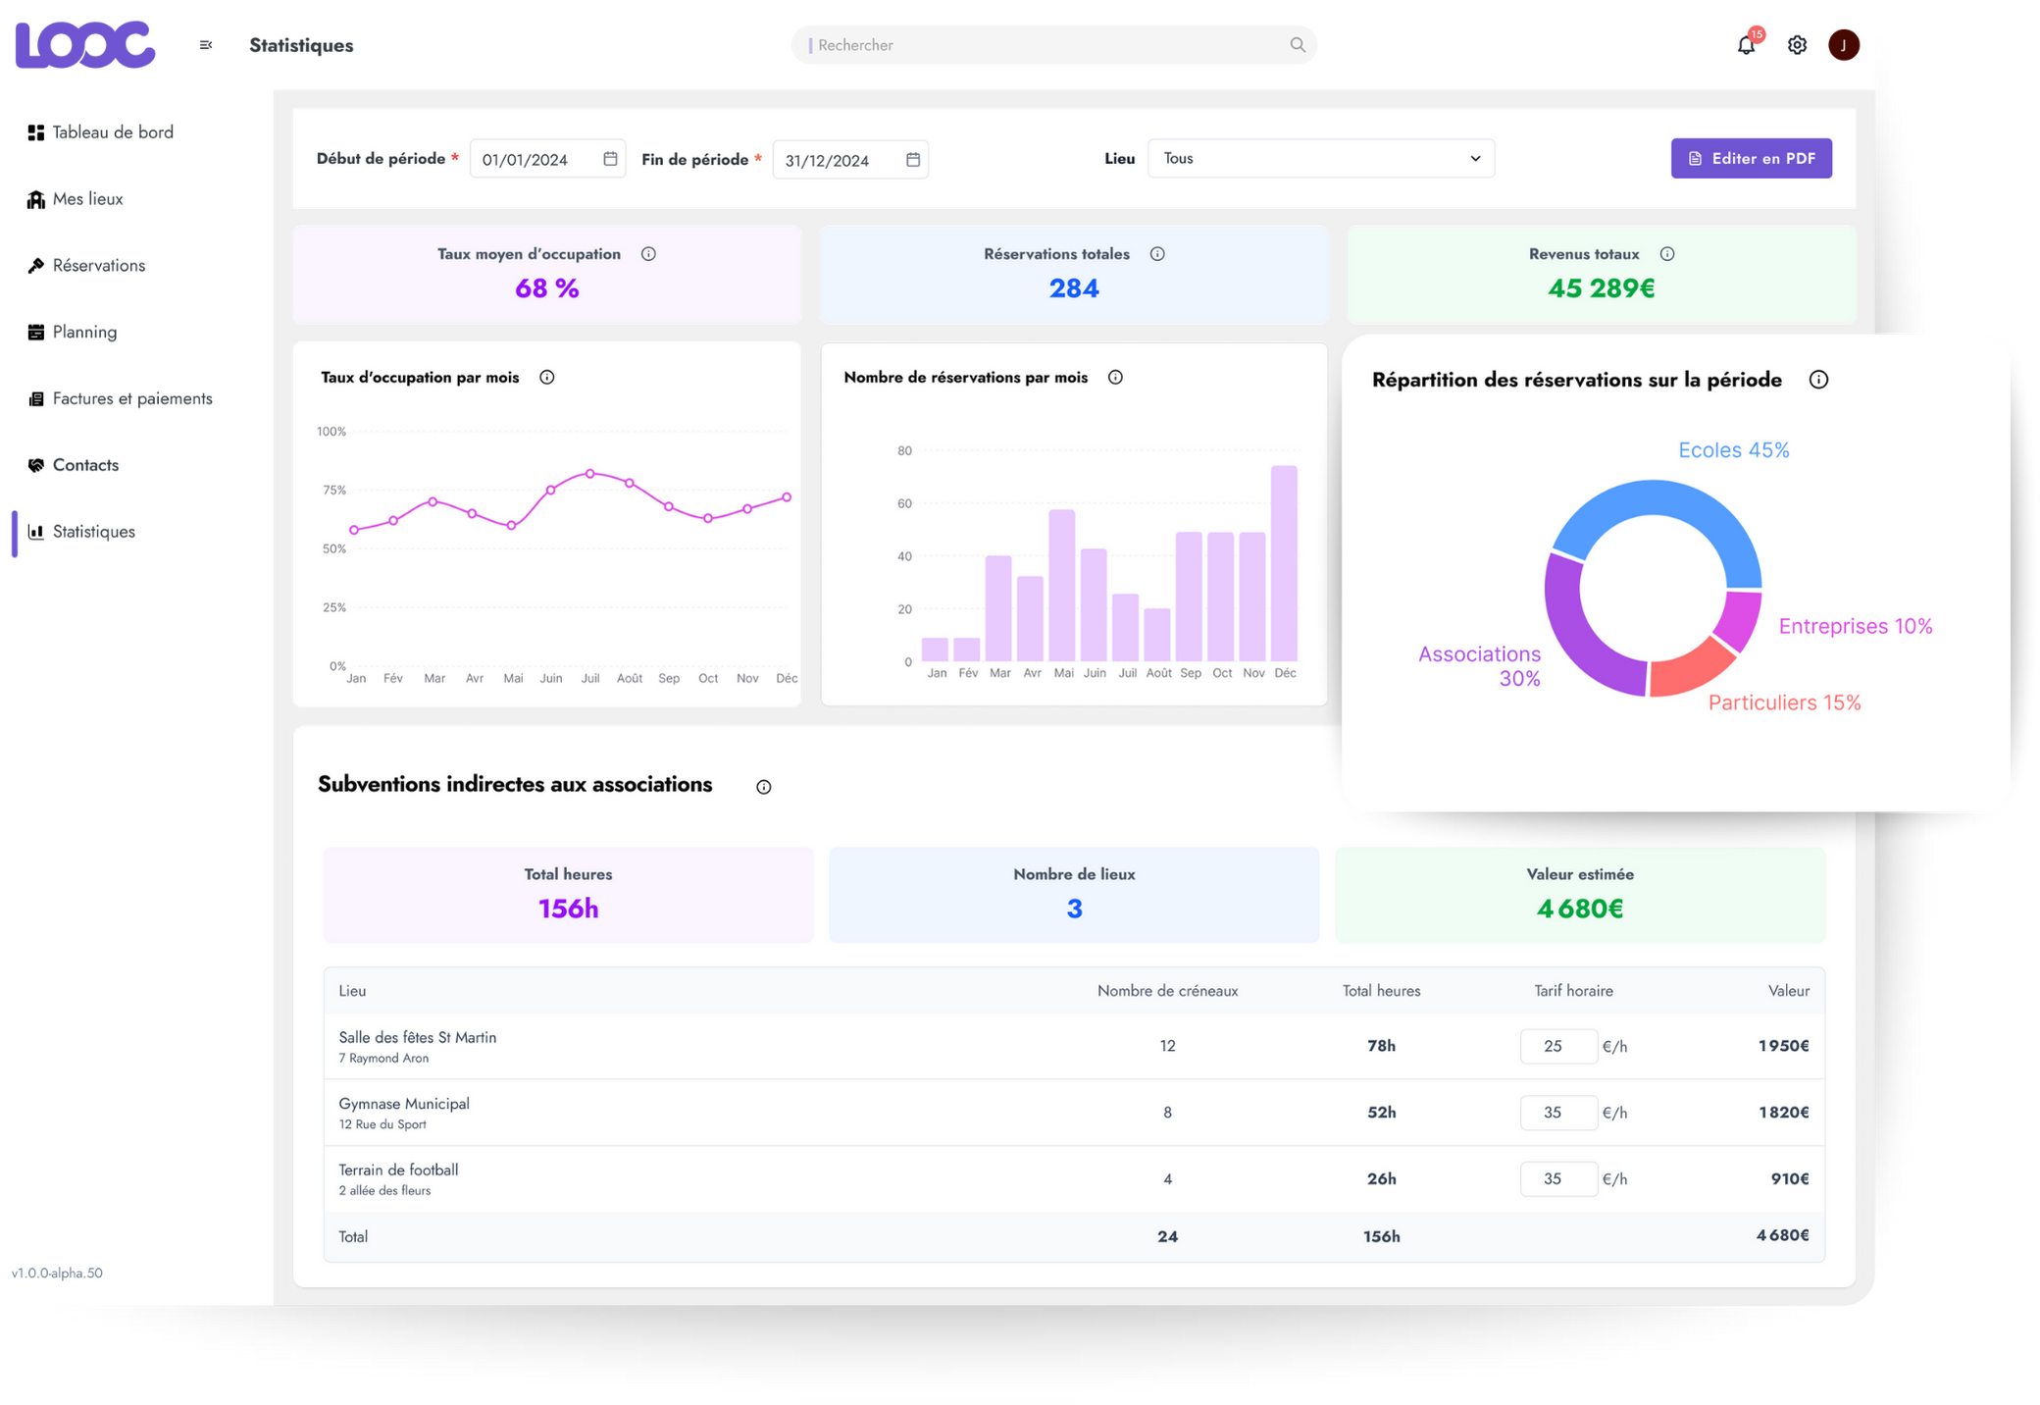Image resolution: width=2040 pixels, height=1405 pixels.
Task: Click info icon beside Revenus totaux
Action: click(x=1667, y=254)
